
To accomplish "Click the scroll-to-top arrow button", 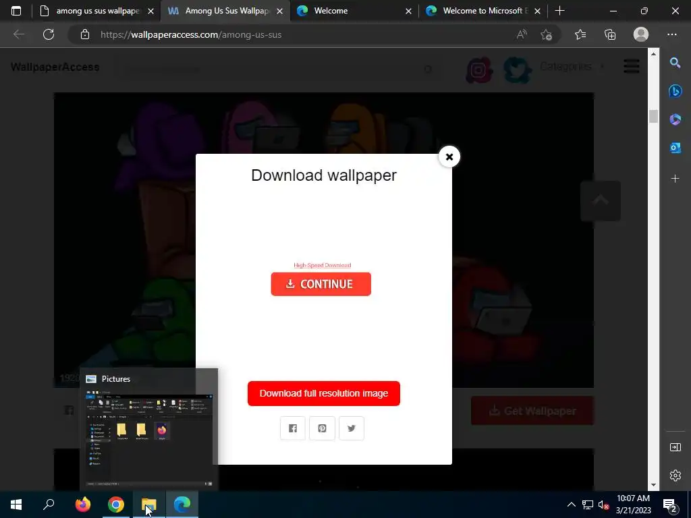I will coord(600,201).
